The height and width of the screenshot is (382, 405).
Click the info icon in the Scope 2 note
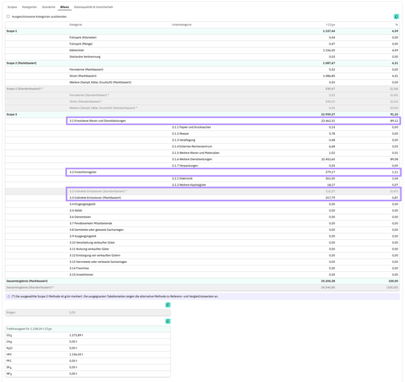coord(9,297)
